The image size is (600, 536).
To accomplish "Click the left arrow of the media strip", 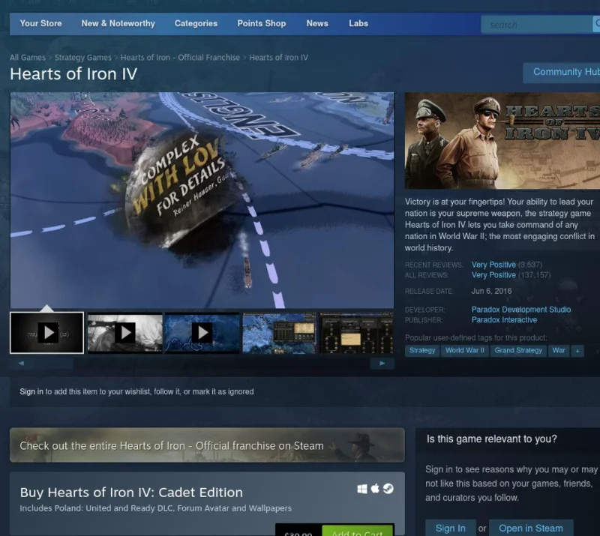I will (x=22, y=363).
